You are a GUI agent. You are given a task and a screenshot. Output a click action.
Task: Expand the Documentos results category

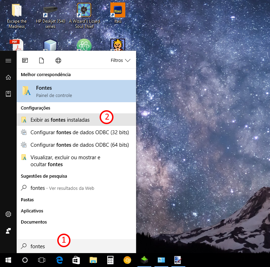[34, 222]
